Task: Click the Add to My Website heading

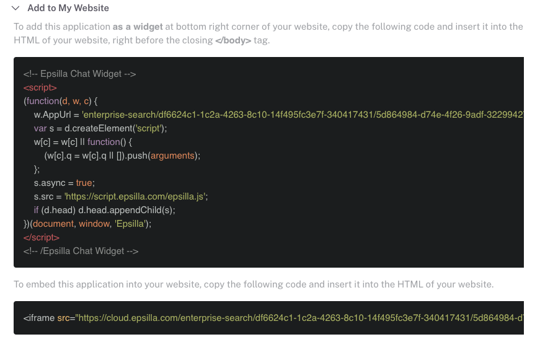Action: (x=68, y=8)
